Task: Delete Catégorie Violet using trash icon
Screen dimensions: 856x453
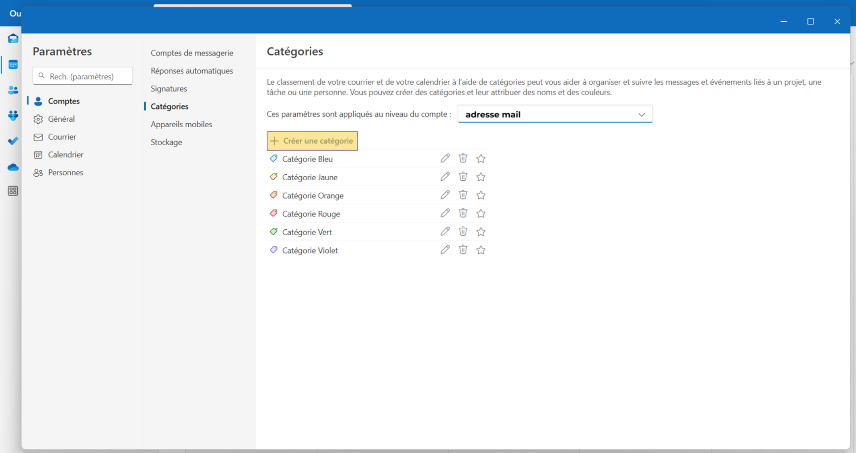Action: tap(463, 250)
